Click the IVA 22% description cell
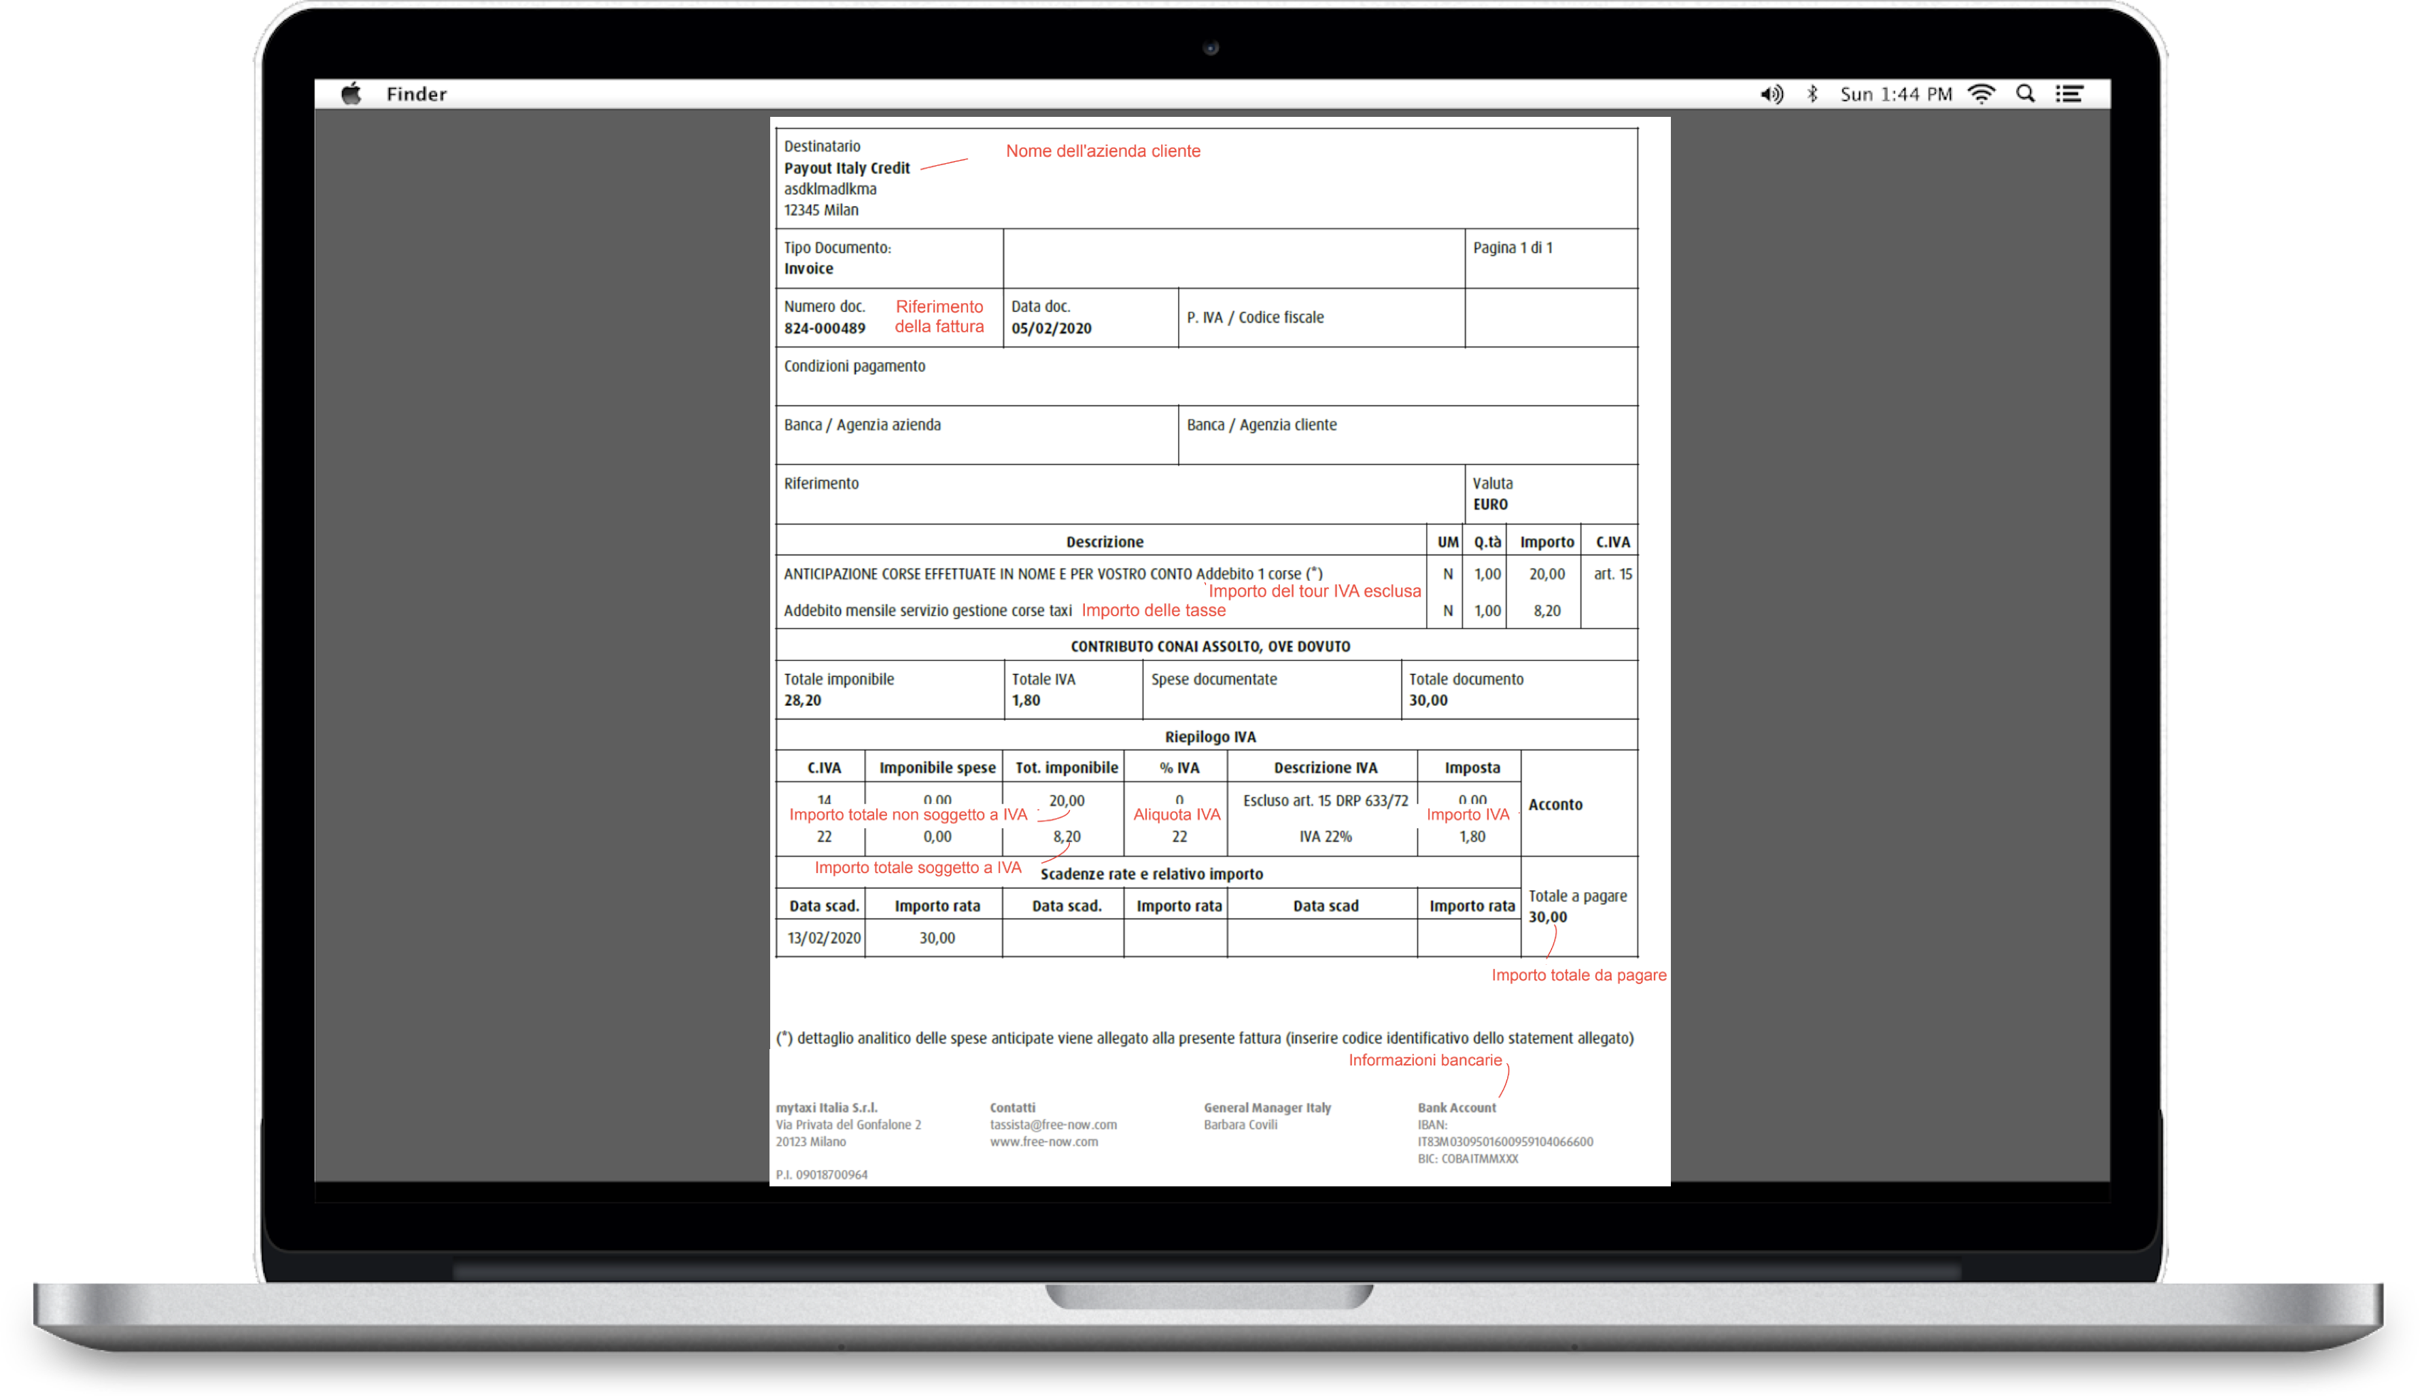The width and height of the screenshot is (2420, 1397). [1325, 838]
